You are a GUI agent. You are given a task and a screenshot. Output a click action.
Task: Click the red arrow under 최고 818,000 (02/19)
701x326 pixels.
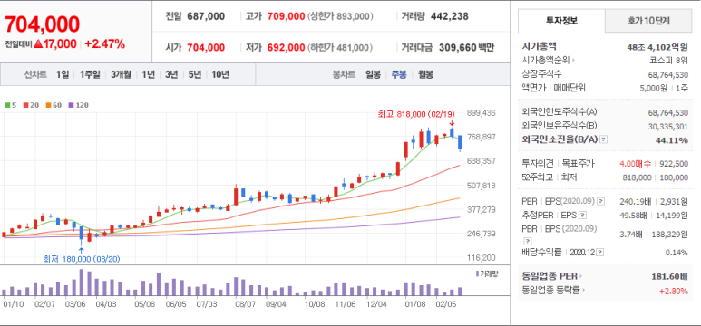point(452,123)
